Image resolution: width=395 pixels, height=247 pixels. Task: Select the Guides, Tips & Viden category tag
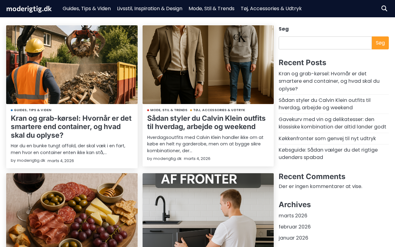pos(32,110)
